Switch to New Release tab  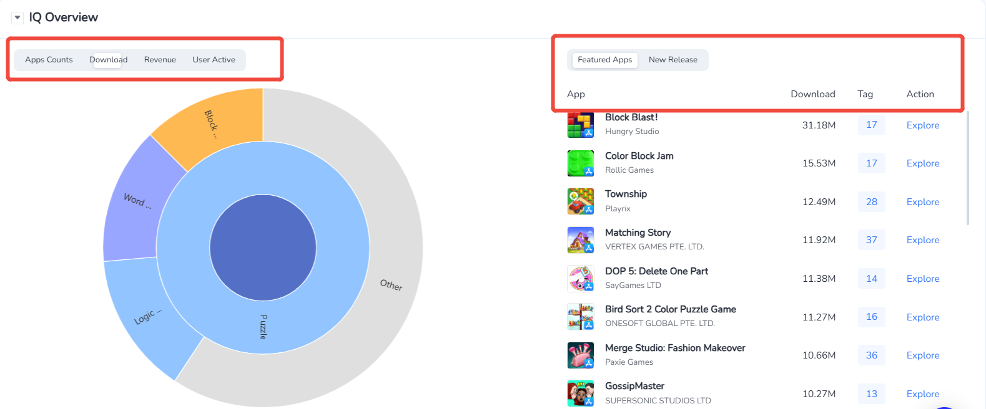click(x=673, y=60)
